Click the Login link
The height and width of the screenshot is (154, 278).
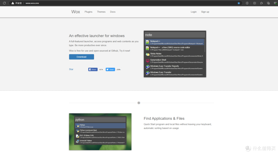(x=194, y=12)
